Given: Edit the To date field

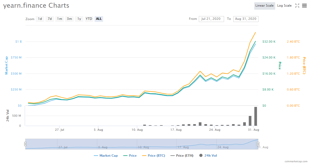Looking at the screenshot, I should tap(246, 19).
